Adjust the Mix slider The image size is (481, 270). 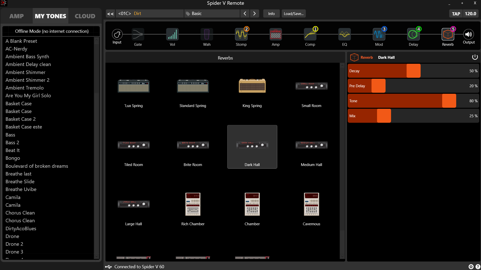(413, 116)
